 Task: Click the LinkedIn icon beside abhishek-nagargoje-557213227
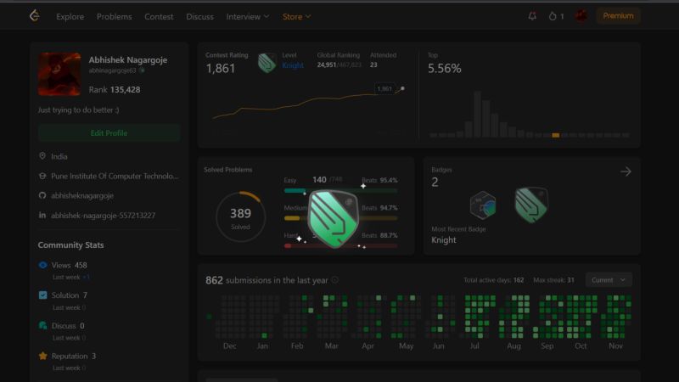pos(42,215)
